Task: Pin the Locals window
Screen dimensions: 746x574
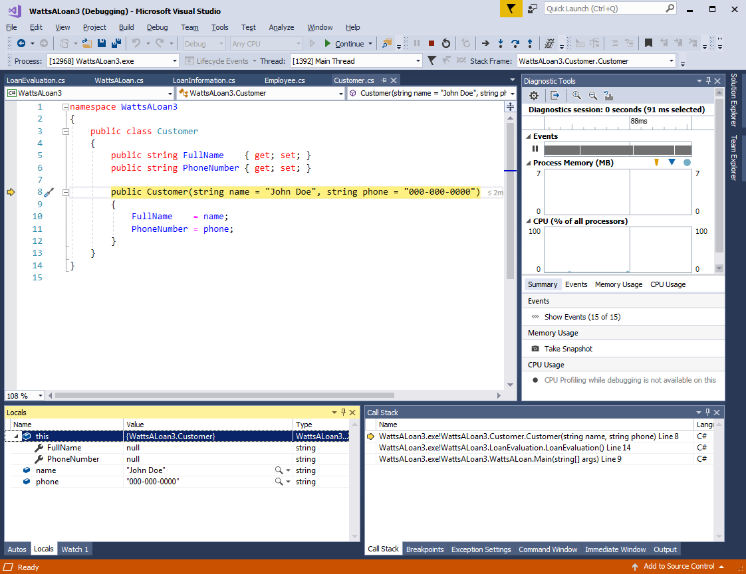Action: tap(344, 413)
